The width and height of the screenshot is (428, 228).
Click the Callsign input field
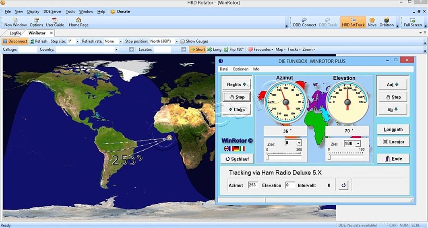(x=27, y=50)
